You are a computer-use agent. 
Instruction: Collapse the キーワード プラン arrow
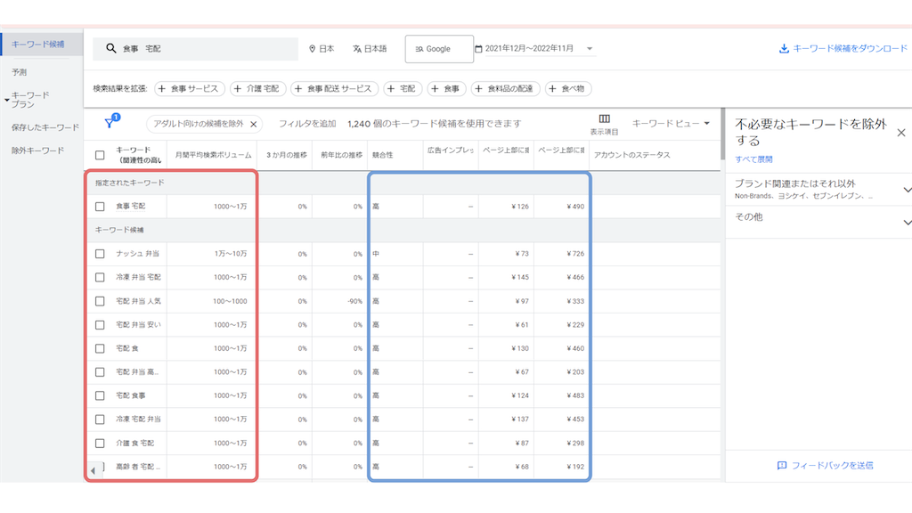pyautogui.click(x=6, y=100)
